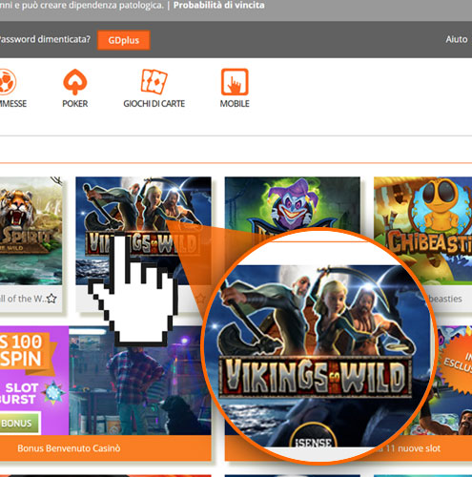Open the Poker spade icon
Screen dimensions: 472x477
click(x=75, y=81)
